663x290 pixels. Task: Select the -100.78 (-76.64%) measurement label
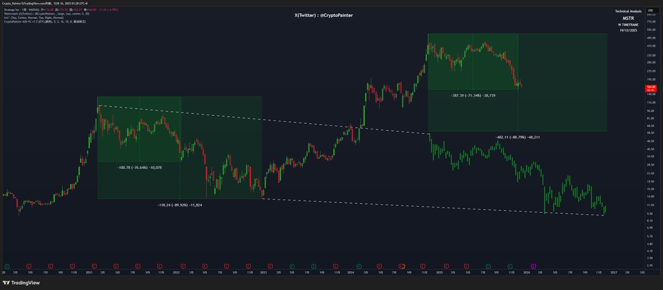pyautogui.click(x=139, y=167)
